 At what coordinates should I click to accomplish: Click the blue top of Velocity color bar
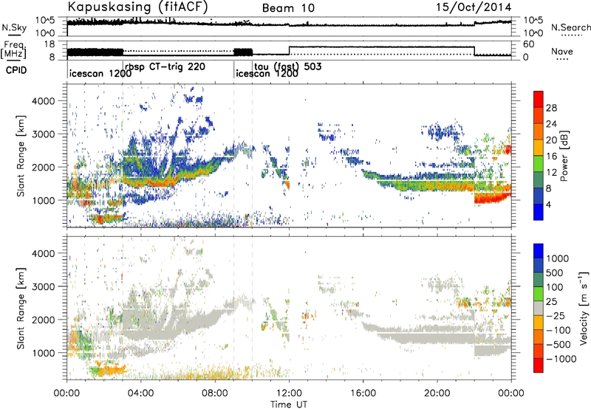tap(539, 250)
